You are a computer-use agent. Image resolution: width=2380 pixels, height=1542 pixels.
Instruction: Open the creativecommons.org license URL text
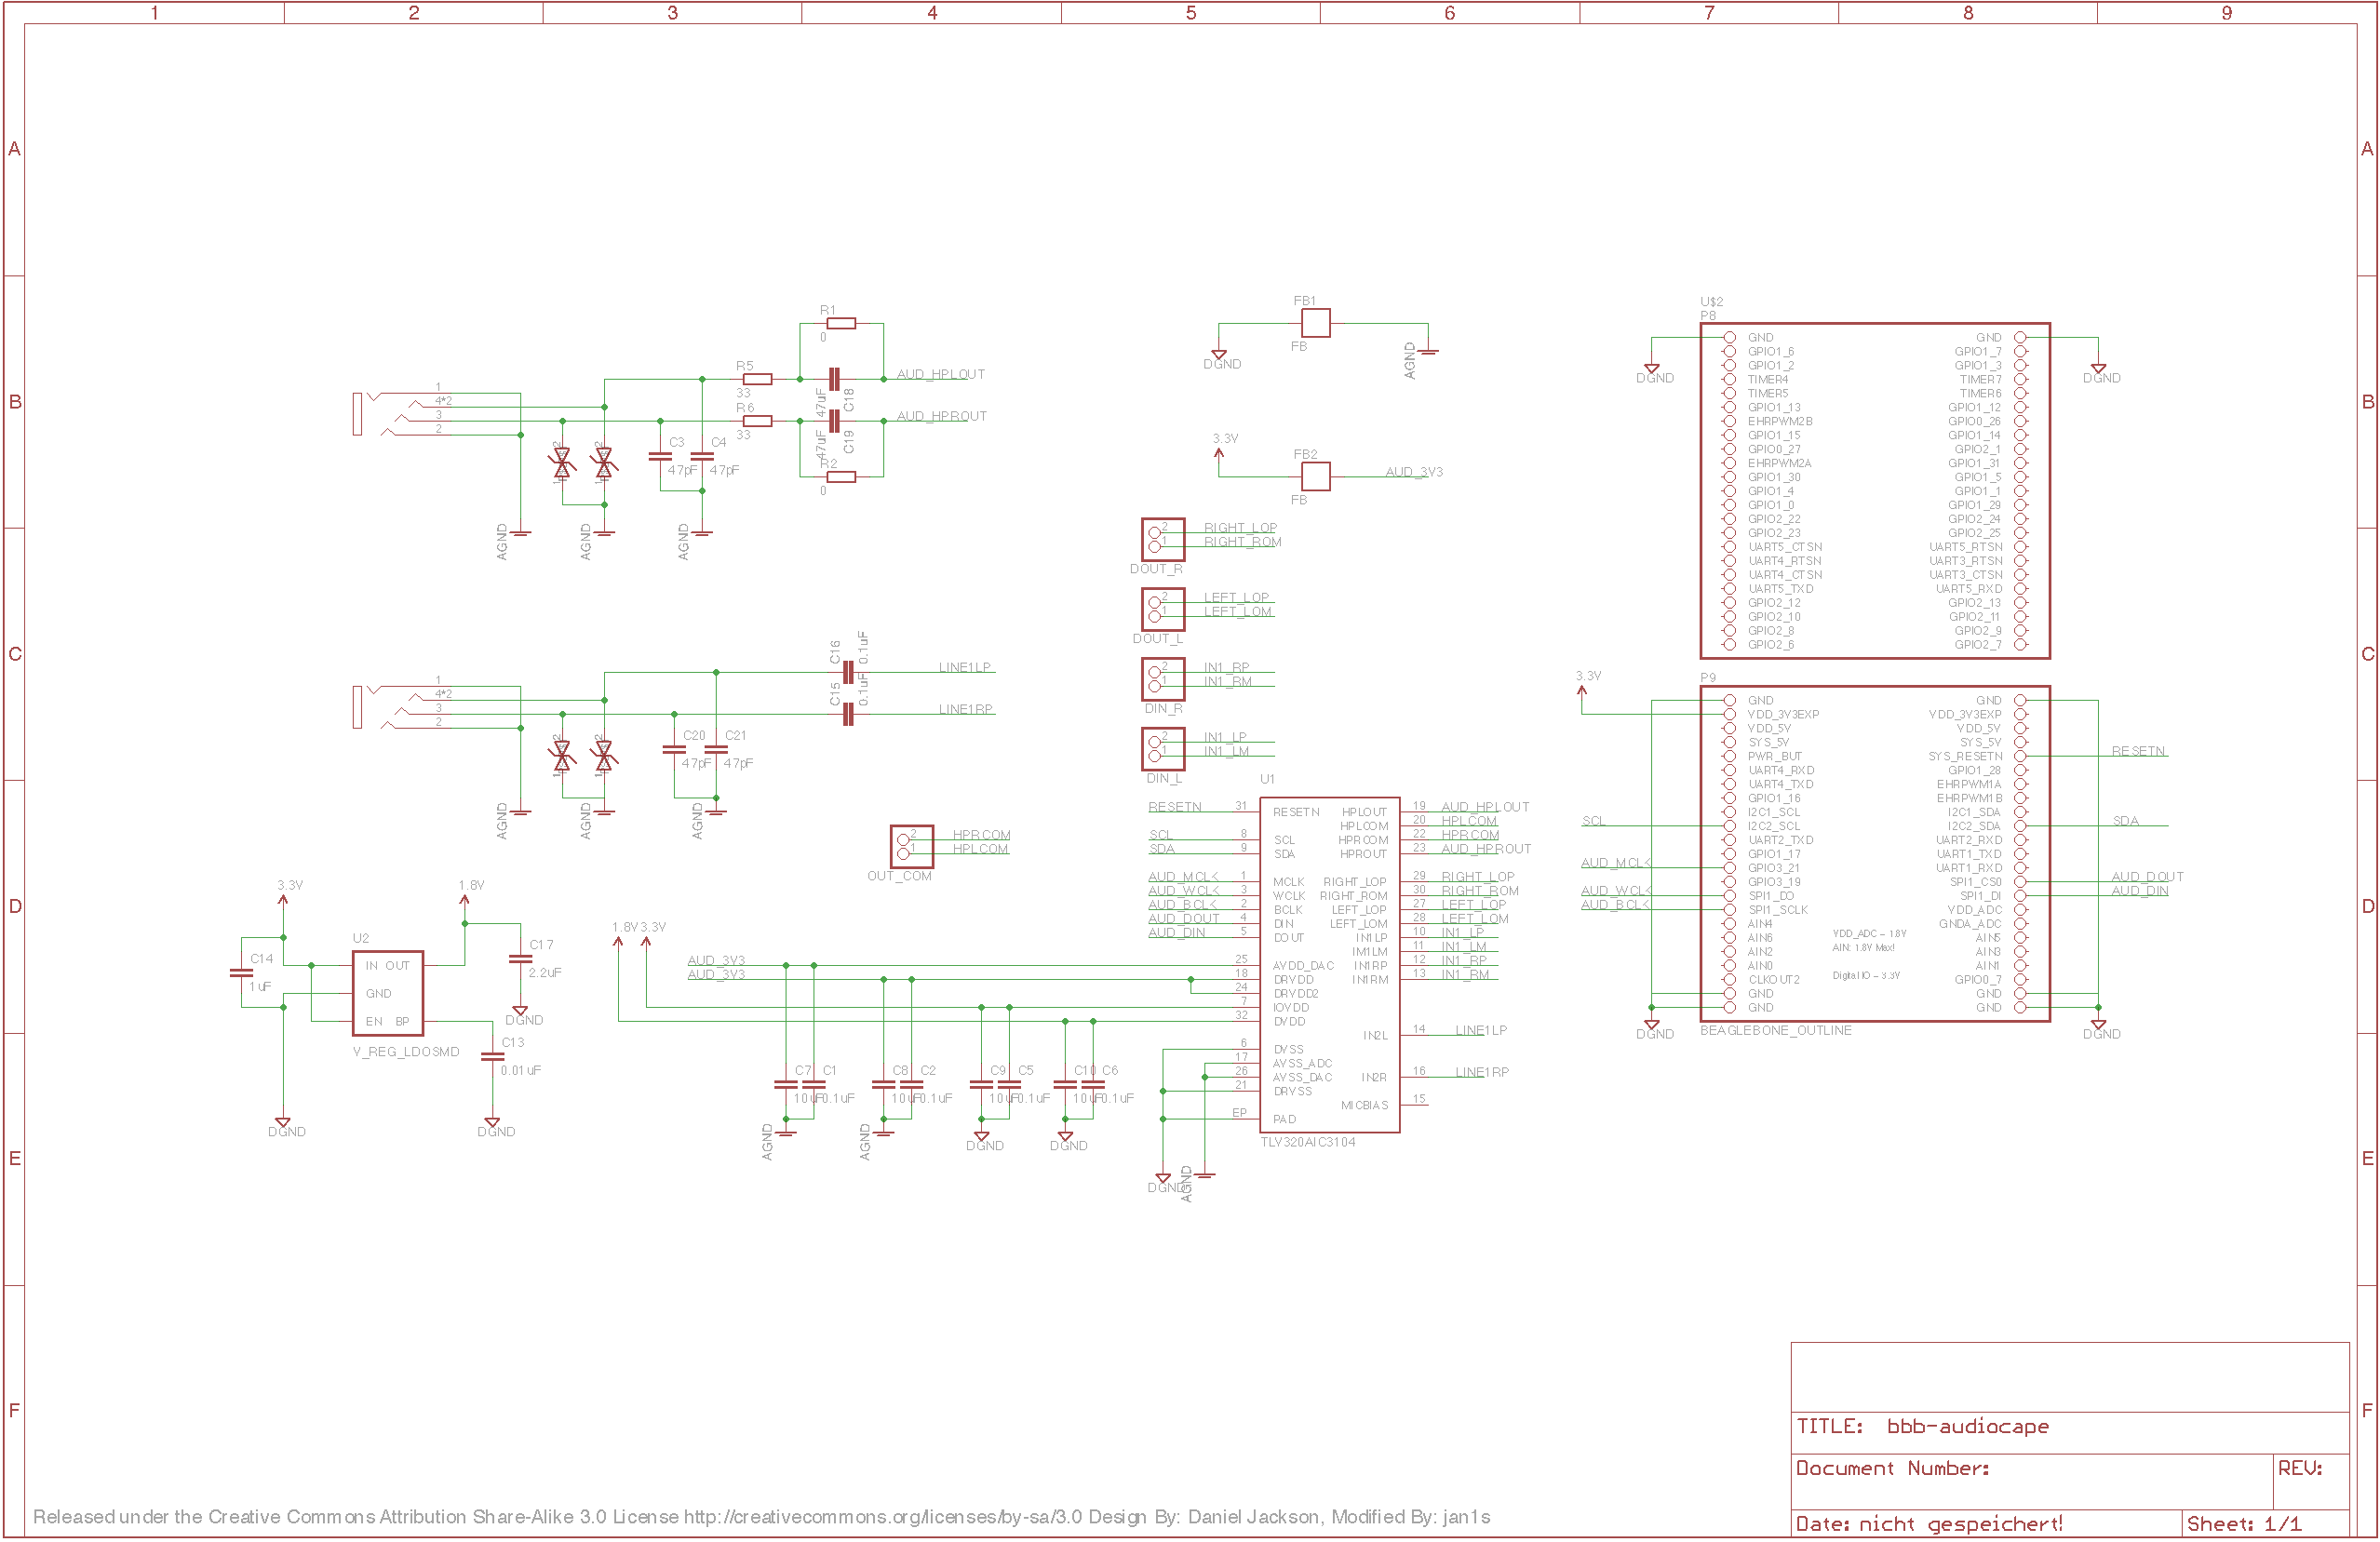pyautogui.click(x=882, y=1517)
